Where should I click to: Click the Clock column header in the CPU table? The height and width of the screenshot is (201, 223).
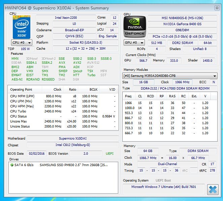click(x=53, y=90)
